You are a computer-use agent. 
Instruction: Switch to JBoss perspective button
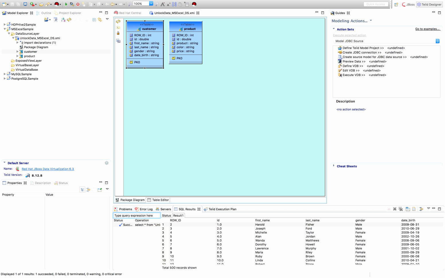tap(408, 5)
